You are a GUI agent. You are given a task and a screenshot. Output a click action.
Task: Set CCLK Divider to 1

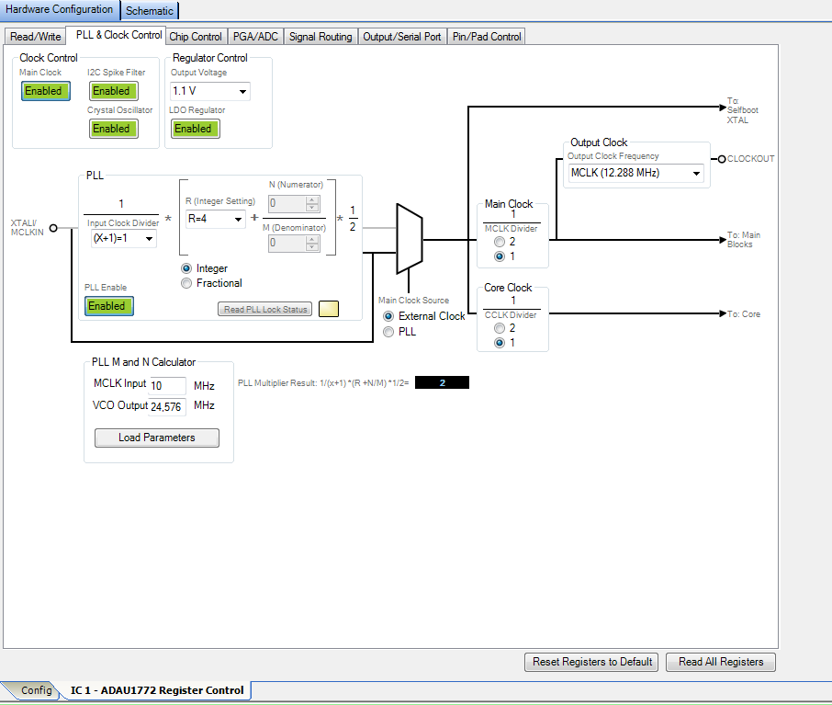tap(500, 343)
